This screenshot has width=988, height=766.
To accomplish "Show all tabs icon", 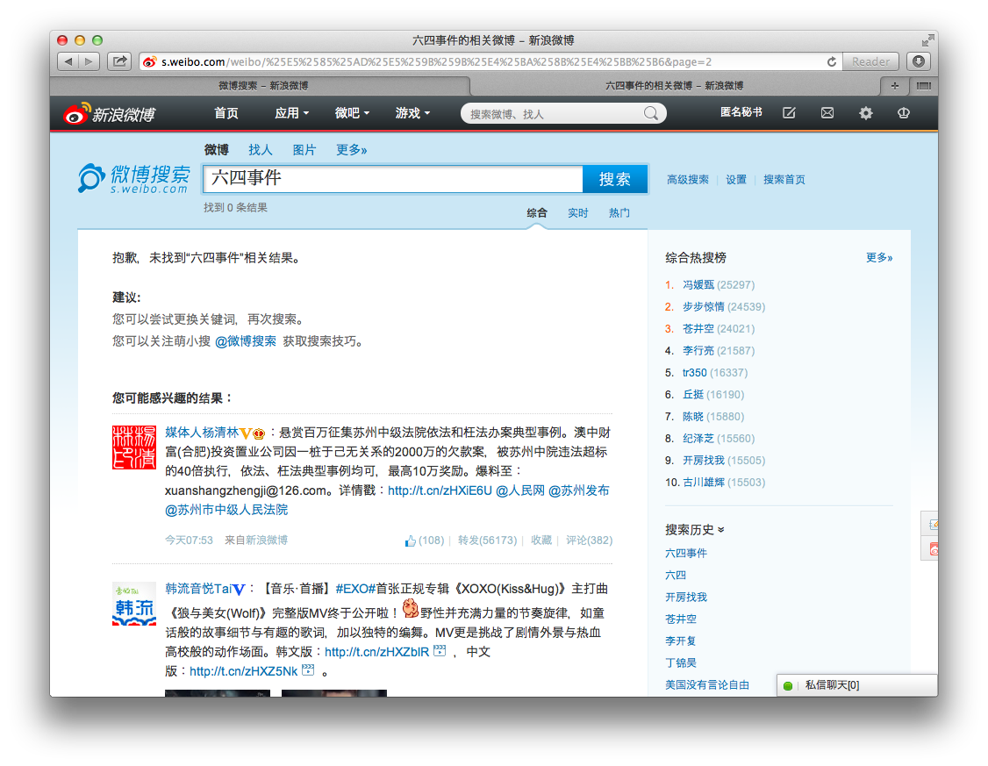I will 924,86.
